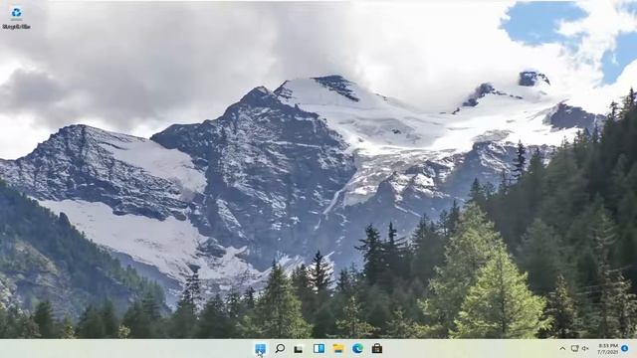Open the Recycle Bin desktop icon
Screen dimensions: 637x358
coord(16,18)
